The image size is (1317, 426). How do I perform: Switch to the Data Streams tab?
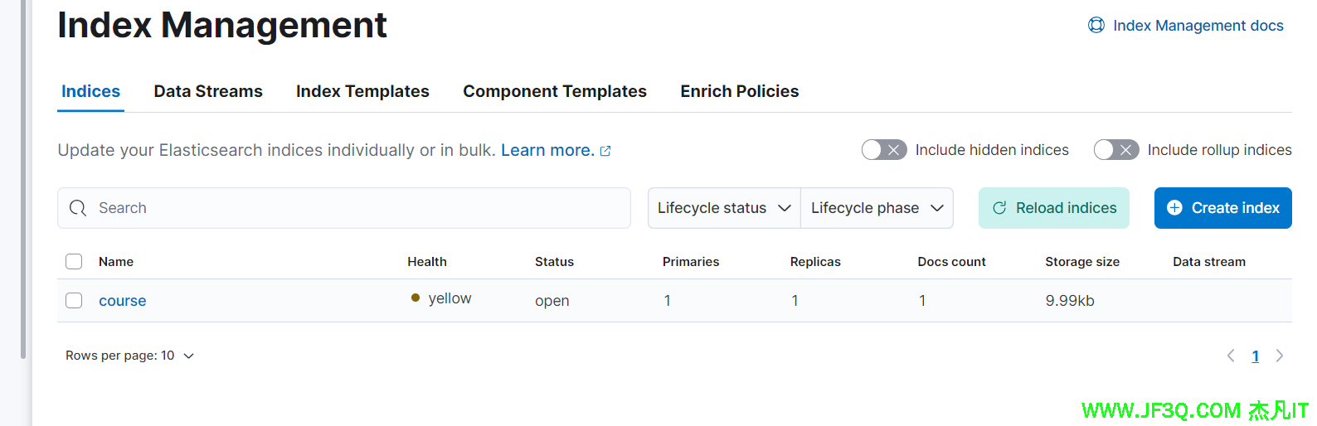[x=208, y=91]
